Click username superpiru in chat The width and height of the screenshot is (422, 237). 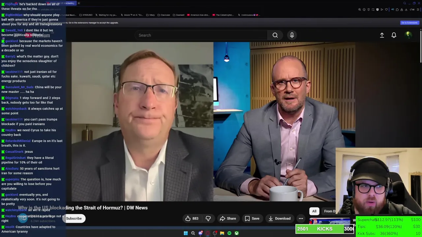click(13, 179)
